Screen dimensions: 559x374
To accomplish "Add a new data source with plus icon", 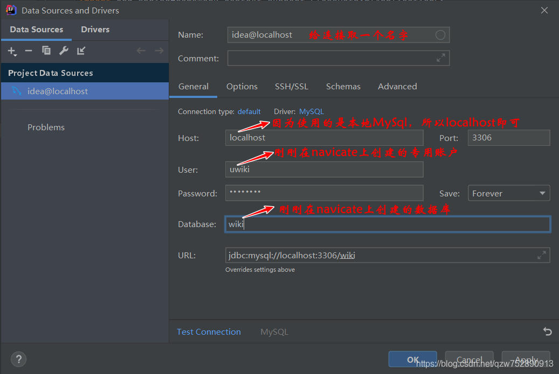I will point(12,51).
